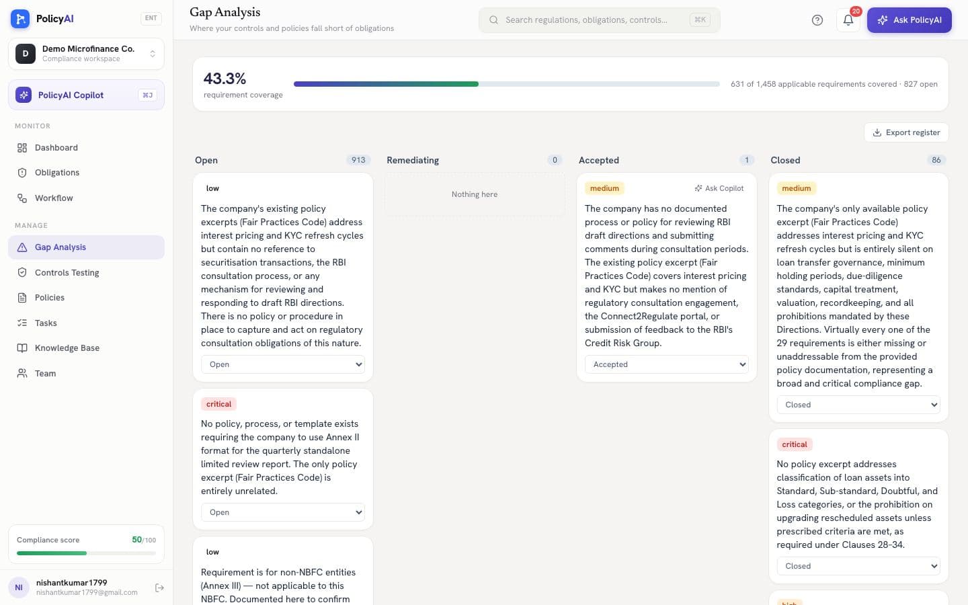Click the sign-out icon beside user email
Image resolution: width=968 pixels, height=605 pixels.
click(x=159, y=588)
